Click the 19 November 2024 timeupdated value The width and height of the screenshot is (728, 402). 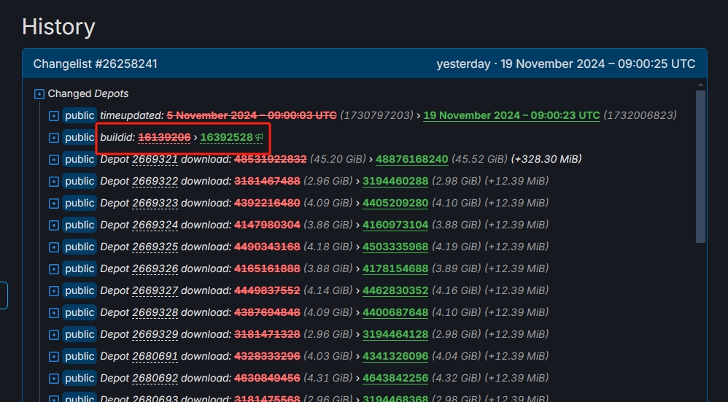[511, 115]
